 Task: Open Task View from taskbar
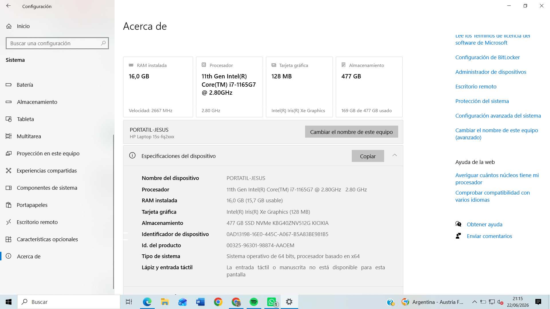click(x=129, y=302)
